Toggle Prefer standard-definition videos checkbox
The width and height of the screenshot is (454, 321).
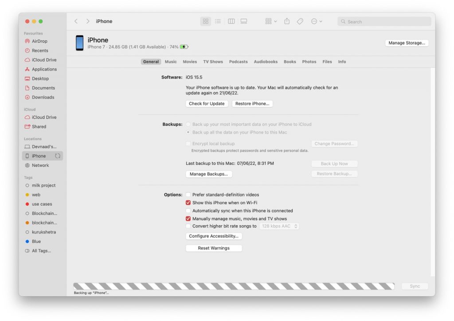pyautogui.click(x=188, y=194)
